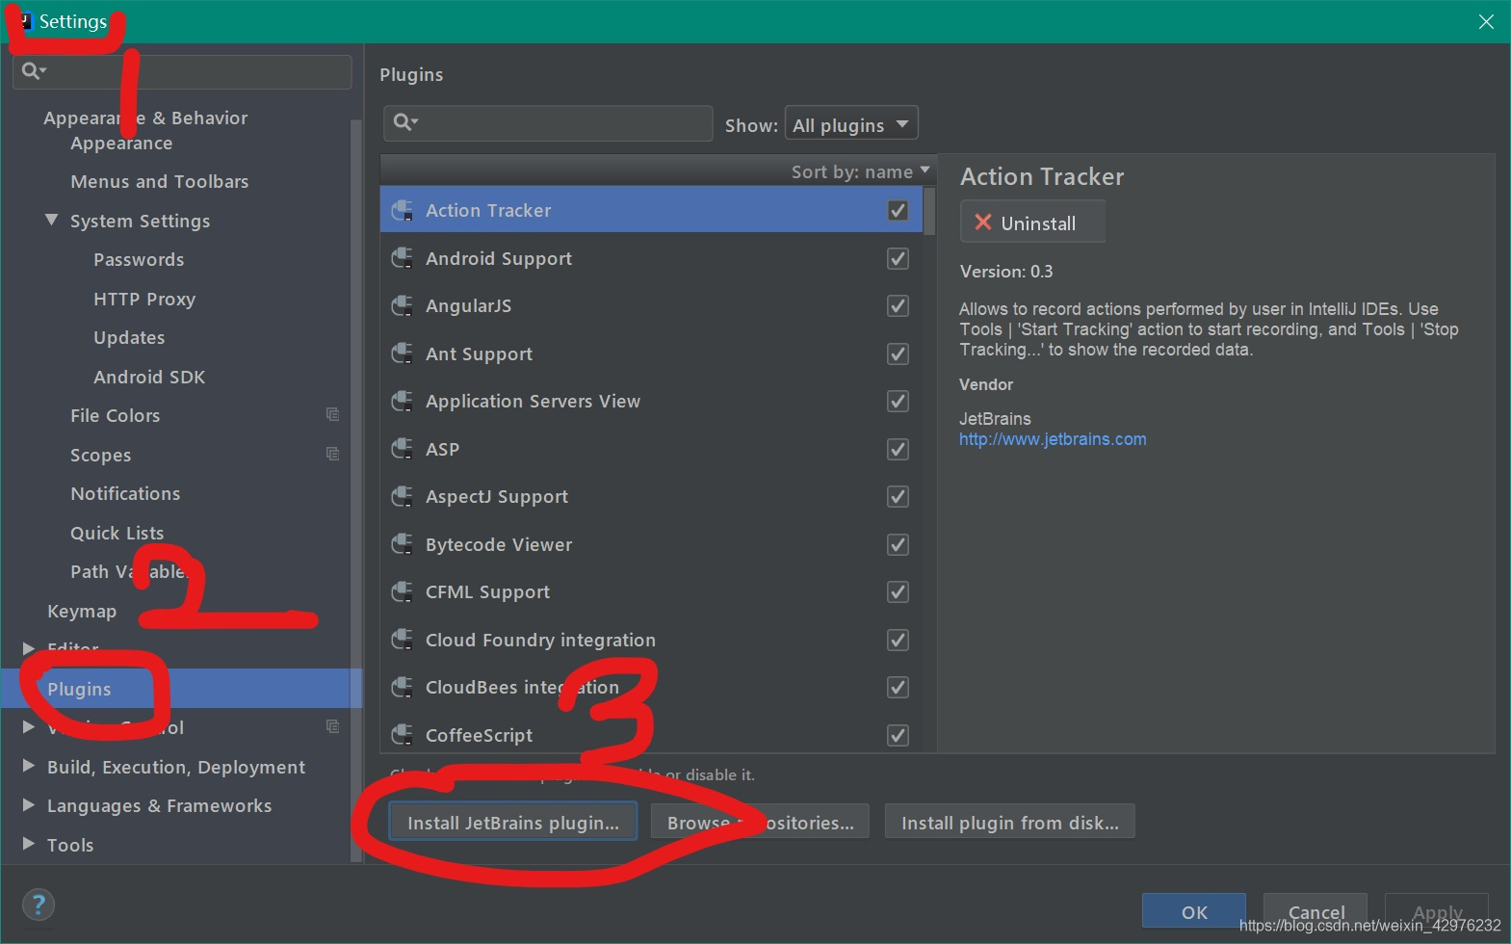Viewport: 1511px width, 944px height.
Task: Click the Ant Support plugin icon
Action: (x=402, y=354)
